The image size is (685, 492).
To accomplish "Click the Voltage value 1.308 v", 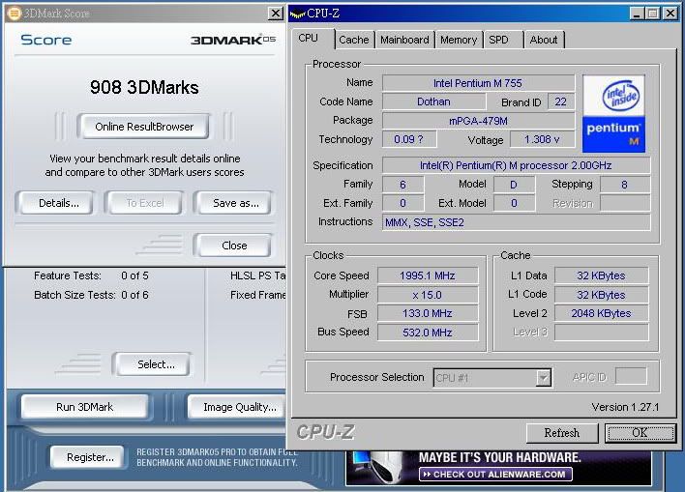I will [x=542, y=139].
